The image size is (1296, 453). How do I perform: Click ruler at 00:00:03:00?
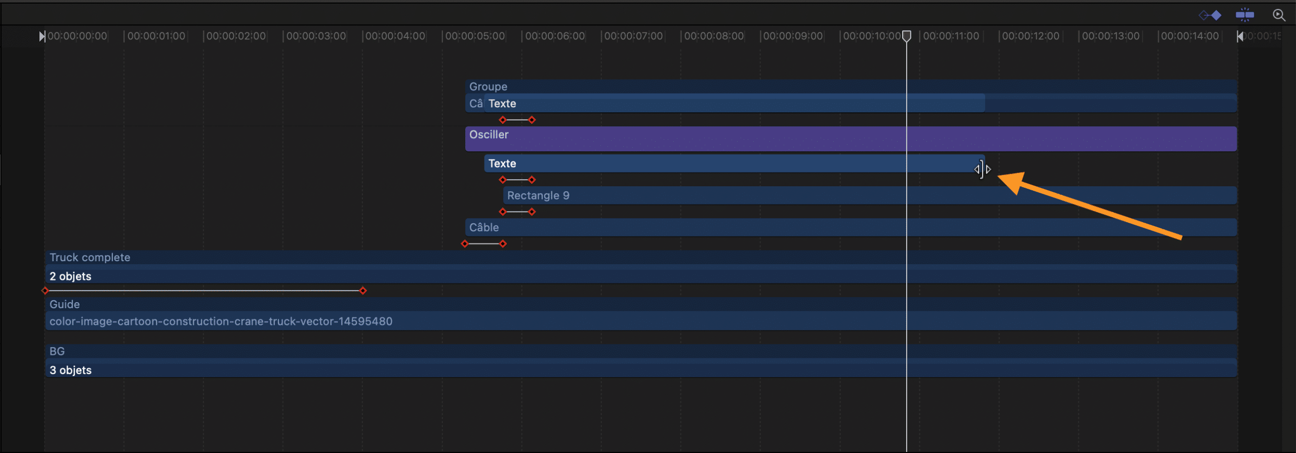pos(316,36)
